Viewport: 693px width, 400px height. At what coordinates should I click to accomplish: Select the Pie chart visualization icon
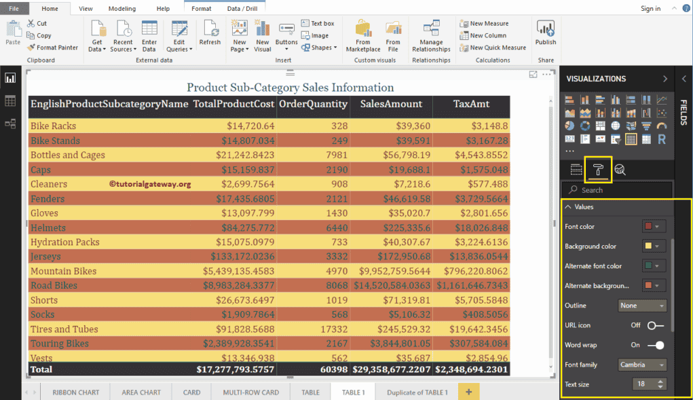pos(569,124)
